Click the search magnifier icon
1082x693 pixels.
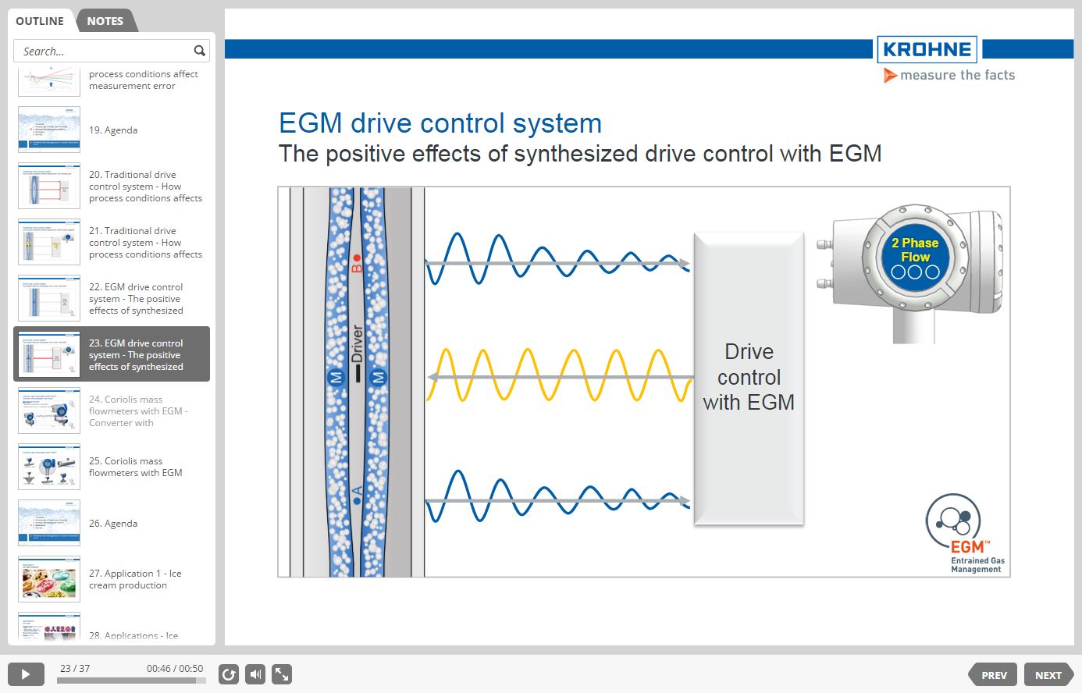[x=200, y=50]
